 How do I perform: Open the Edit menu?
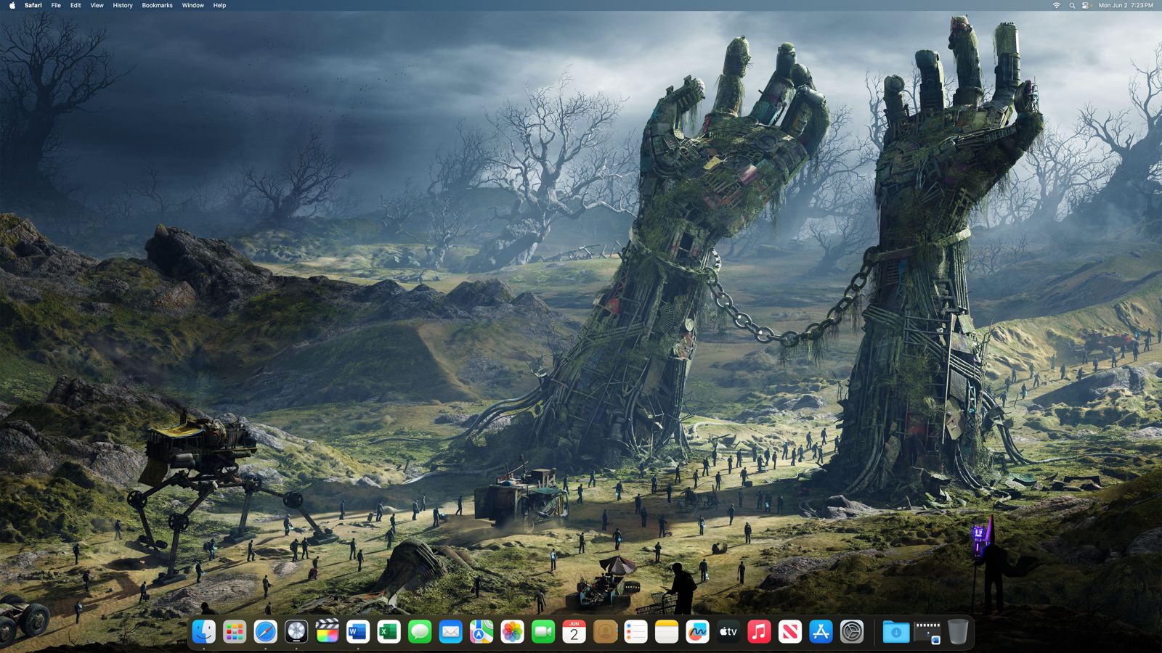[76, 5]
